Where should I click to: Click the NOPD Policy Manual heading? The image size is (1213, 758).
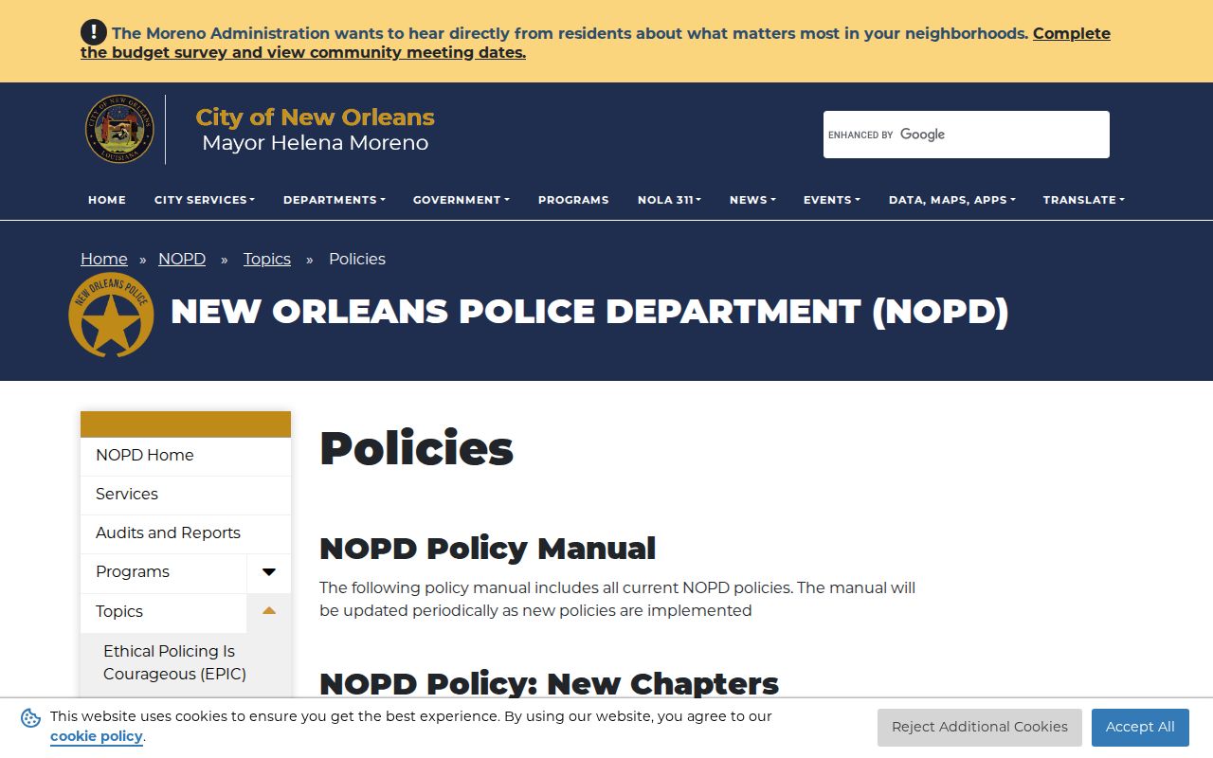tap(488, 549)
